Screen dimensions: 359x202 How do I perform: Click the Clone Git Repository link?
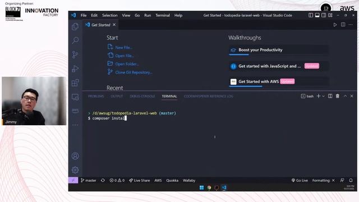pos(134,72)
